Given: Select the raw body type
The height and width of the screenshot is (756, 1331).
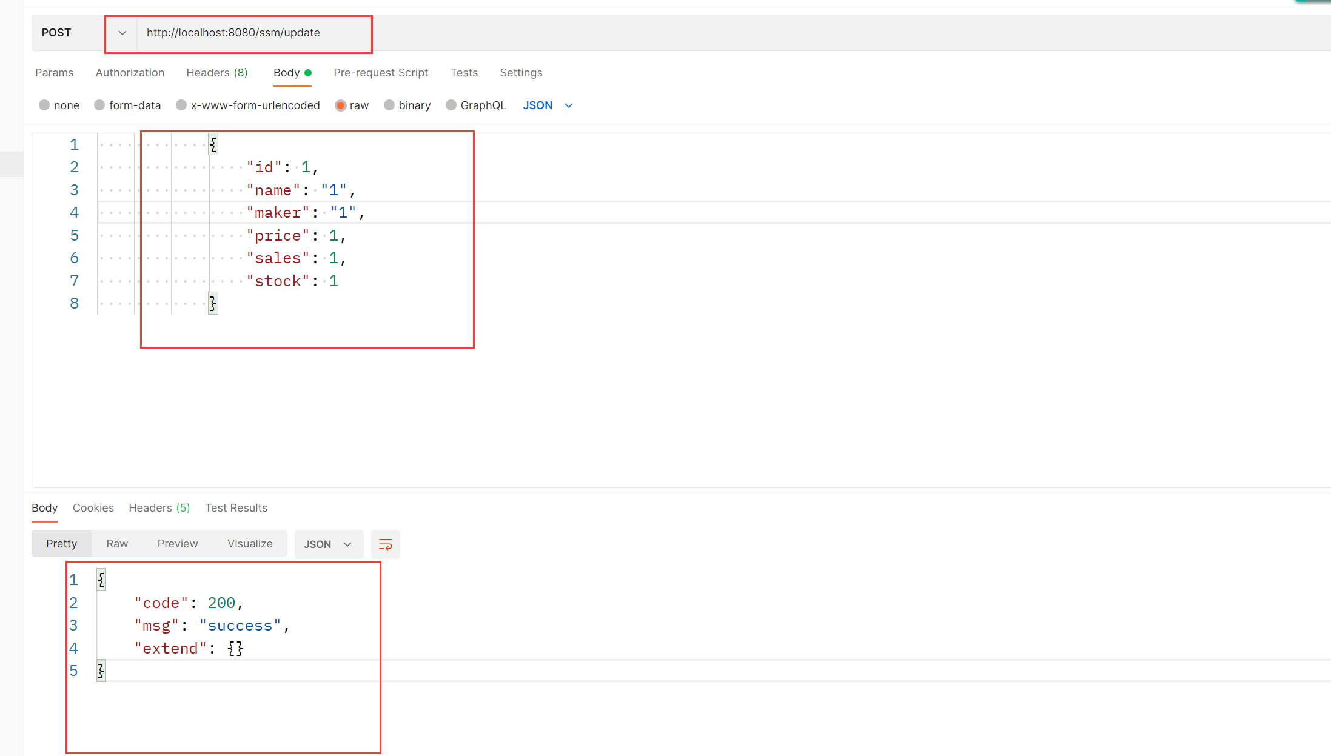Looking at the screenshot, I should click(x=352, y=105).
